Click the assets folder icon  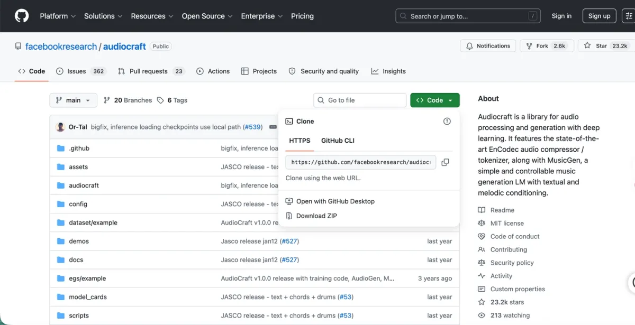tap(60, 167)
